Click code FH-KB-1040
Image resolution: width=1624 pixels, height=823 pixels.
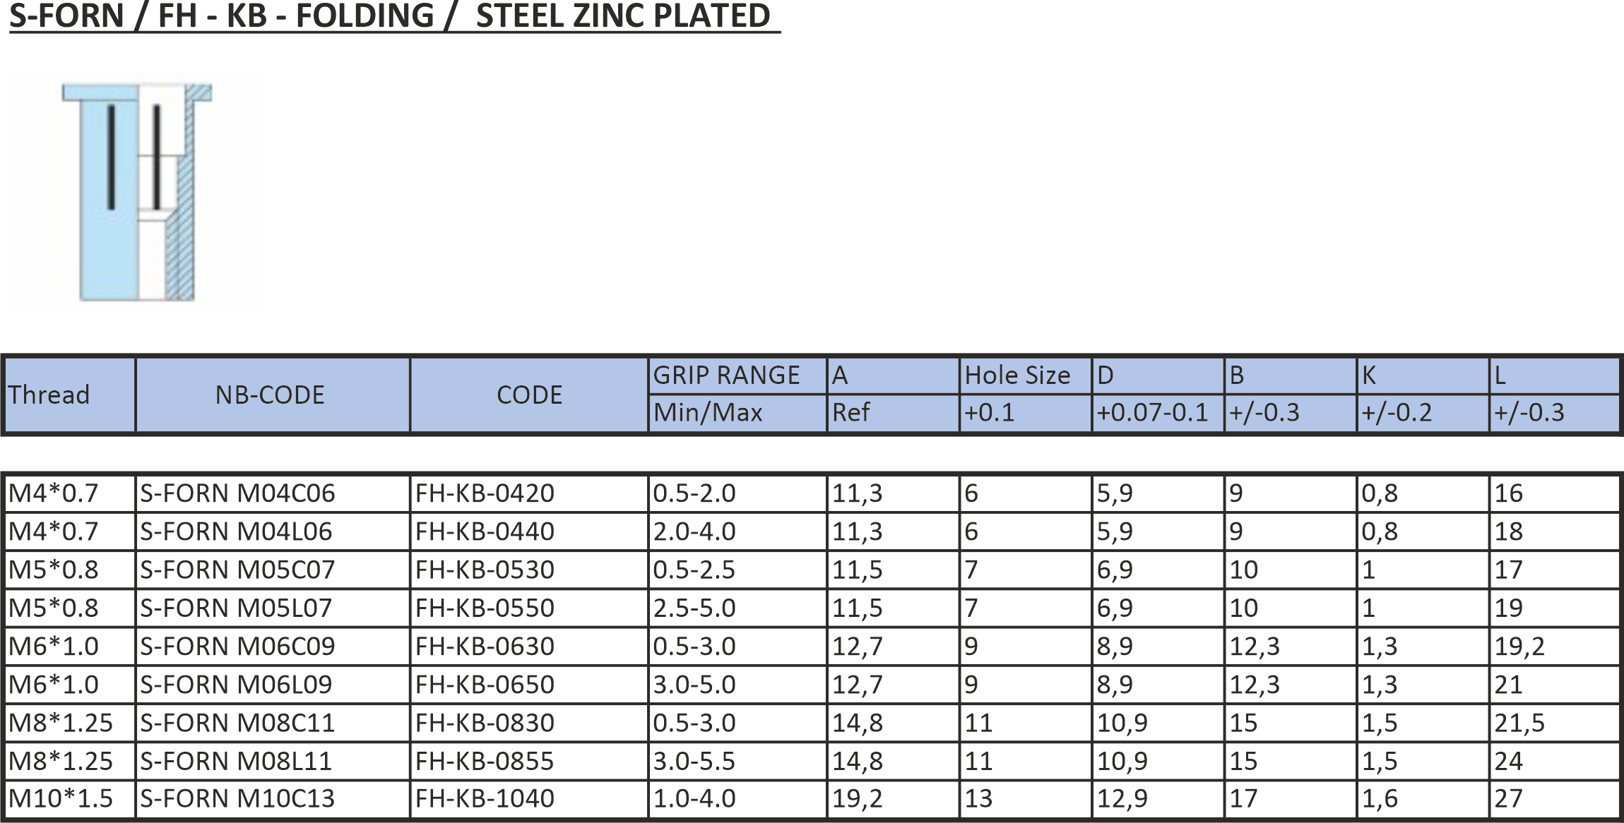(529, 798)
